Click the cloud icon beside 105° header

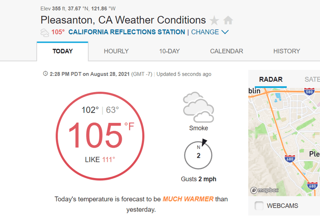[45, 32]
